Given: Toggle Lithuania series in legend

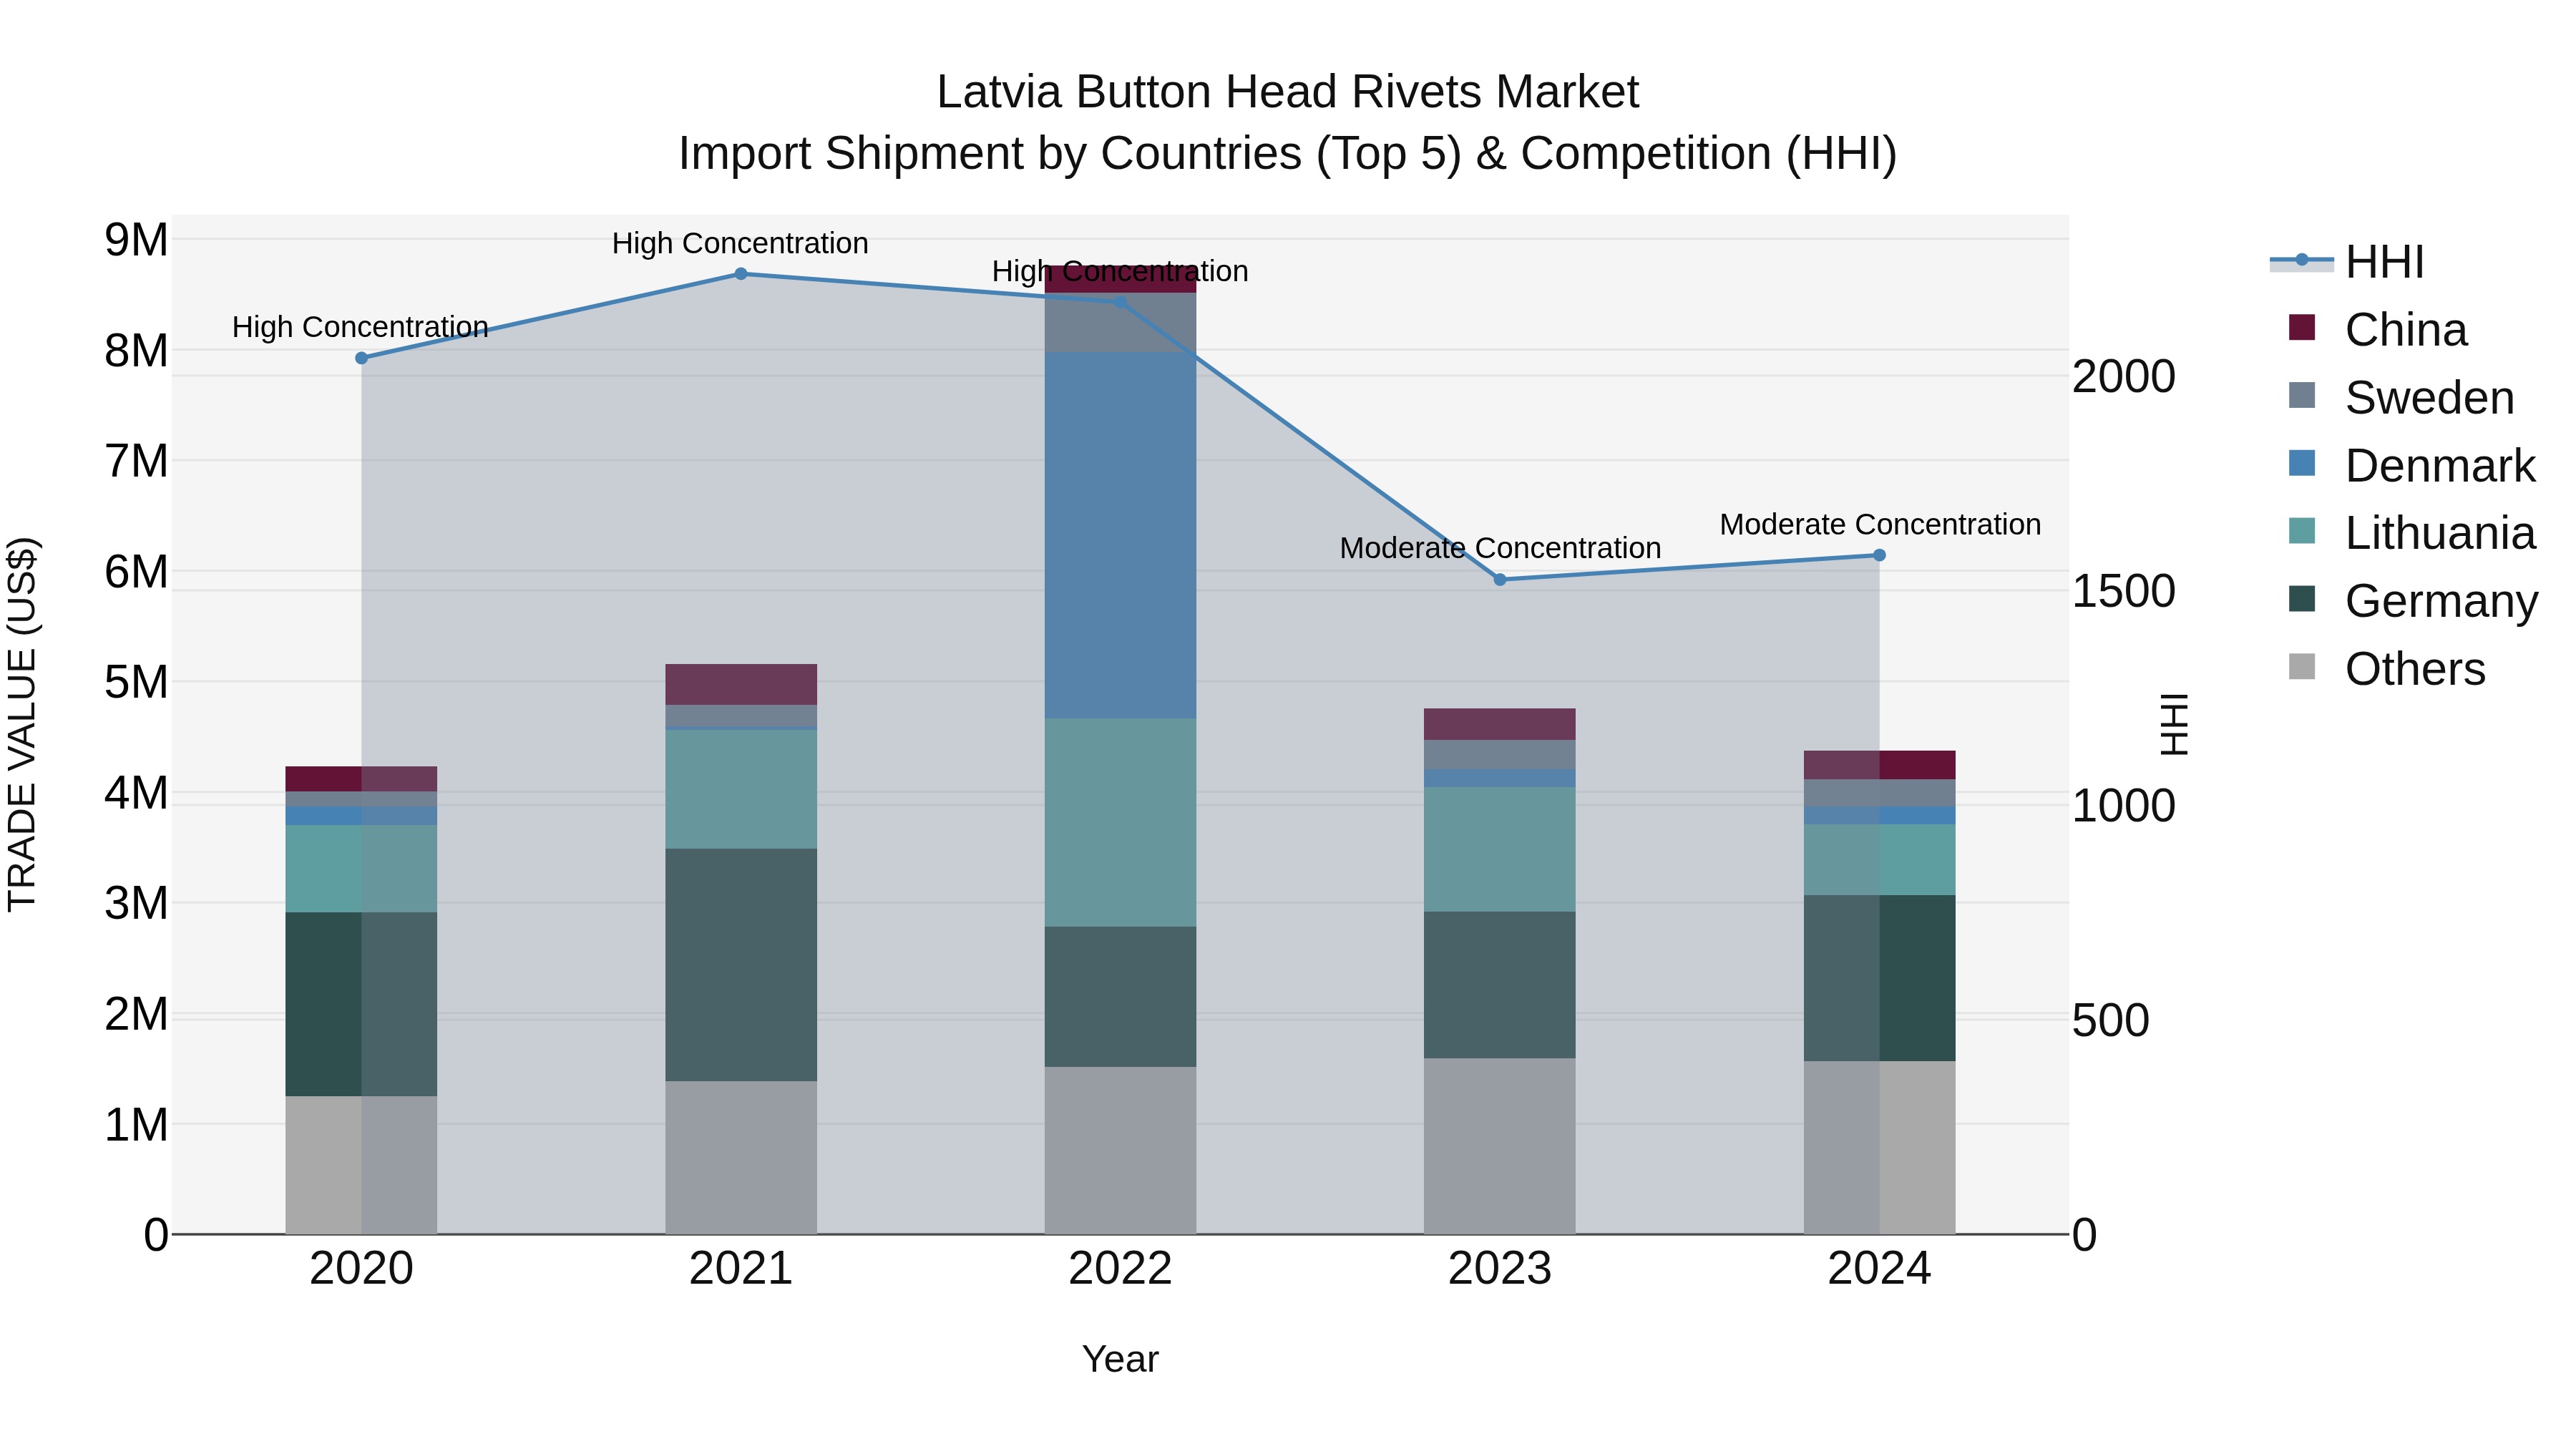Looking at the screenshot, I should tap(2412, 533).
